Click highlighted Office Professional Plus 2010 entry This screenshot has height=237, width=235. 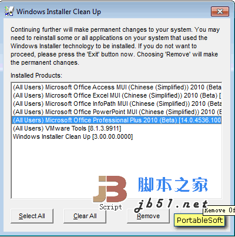[117, 120]
